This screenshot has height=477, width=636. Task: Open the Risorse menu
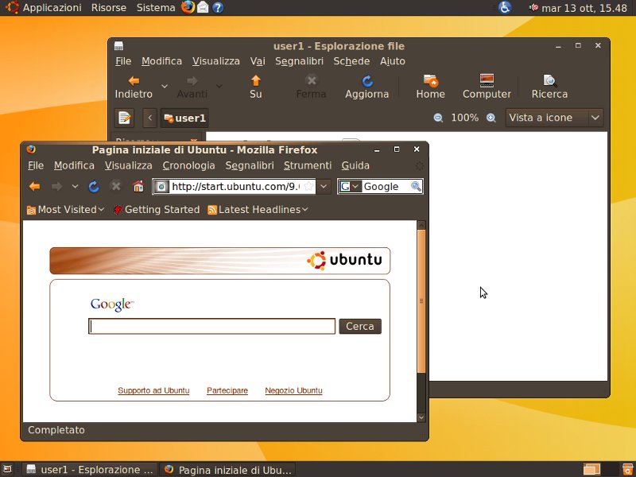click(x=109, y=8)
